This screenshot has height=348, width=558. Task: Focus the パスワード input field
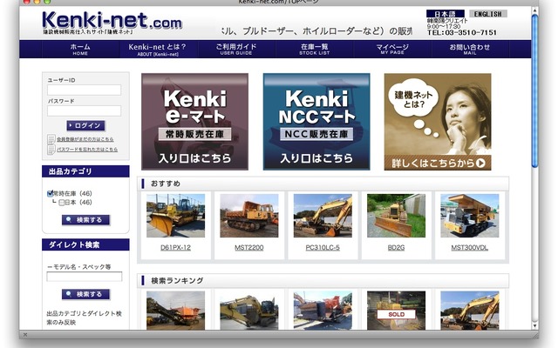coord(84,110)
